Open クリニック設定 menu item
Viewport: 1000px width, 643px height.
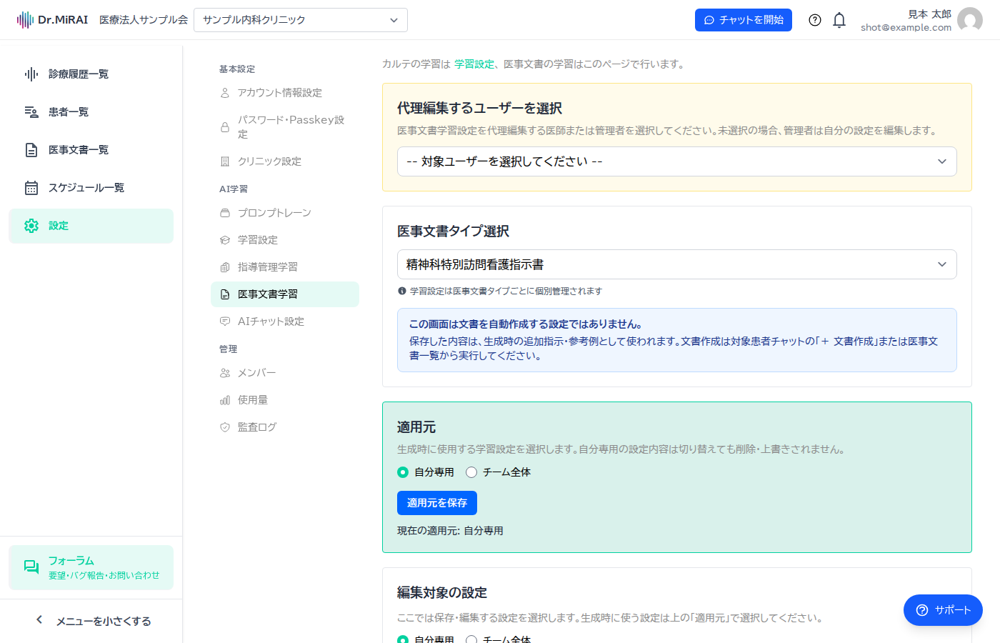pyautogui.click(x=285, y=161)
